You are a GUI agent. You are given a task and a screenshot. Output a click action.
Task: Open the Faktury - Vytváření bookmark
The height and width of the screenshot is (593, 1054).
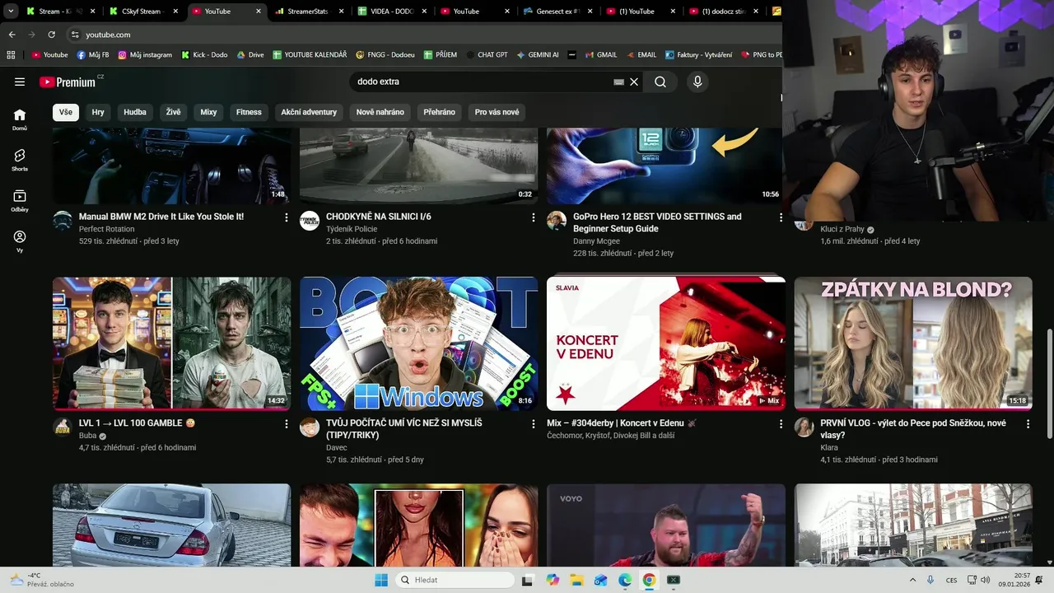[697, 55]
